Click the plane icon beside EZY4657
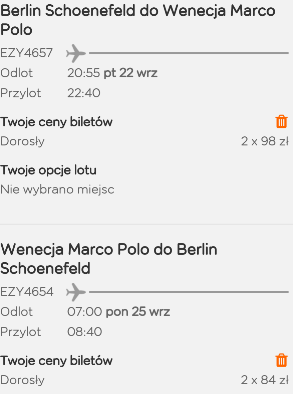293x394 pixels. coord(76,53)
